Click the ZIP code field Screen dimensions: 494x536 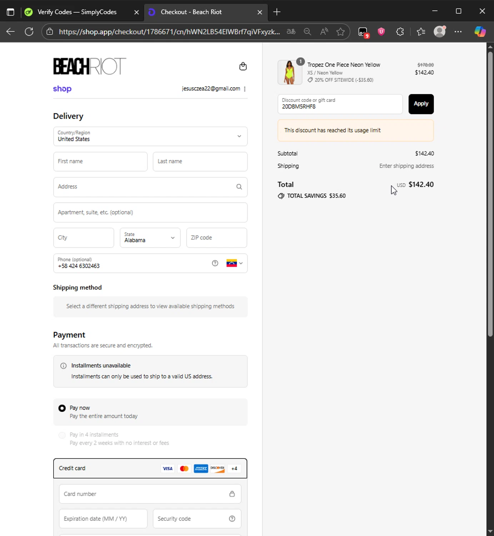216,238
